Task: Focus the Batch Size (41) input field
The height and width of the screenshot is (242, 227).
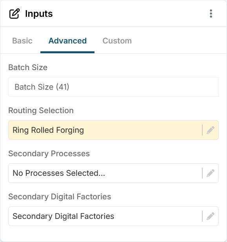Action: tap(113, 87)
